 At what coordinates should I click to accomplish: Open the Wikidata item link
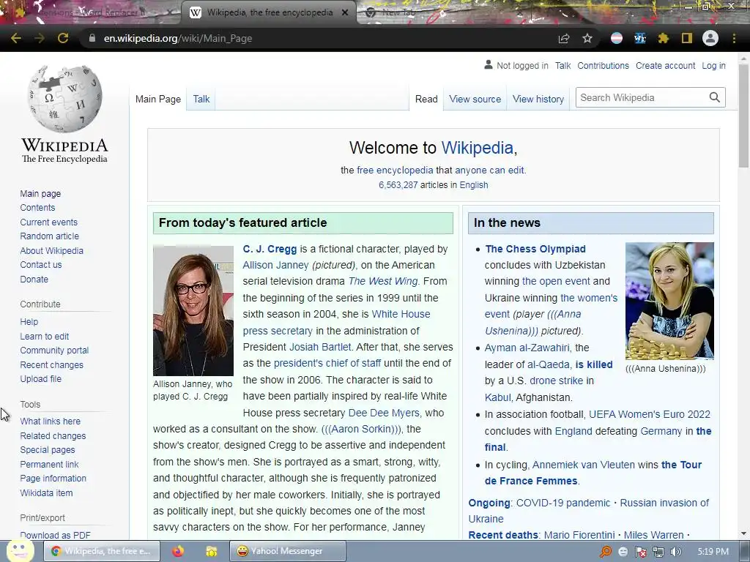point(46,492)
